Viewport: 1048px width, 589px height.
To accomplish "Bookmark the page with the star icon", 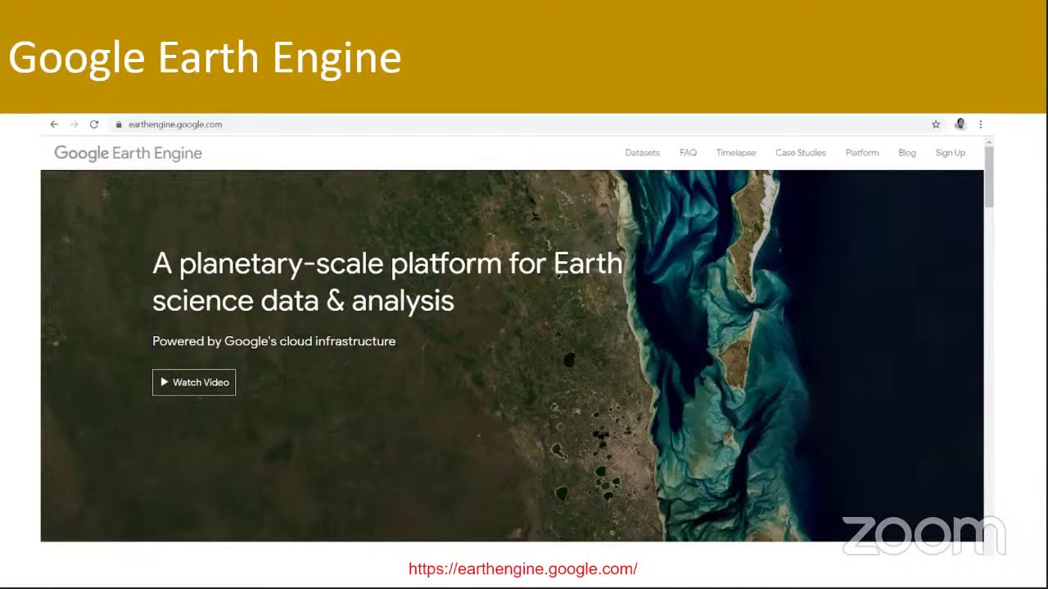I will (936, 124).
